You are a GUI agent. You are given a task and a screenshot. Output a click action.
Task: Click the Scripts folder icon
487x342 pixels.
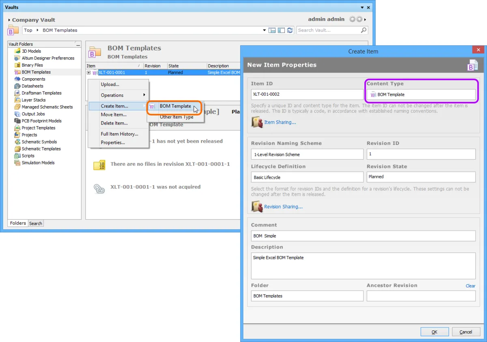tap(17, 156)
